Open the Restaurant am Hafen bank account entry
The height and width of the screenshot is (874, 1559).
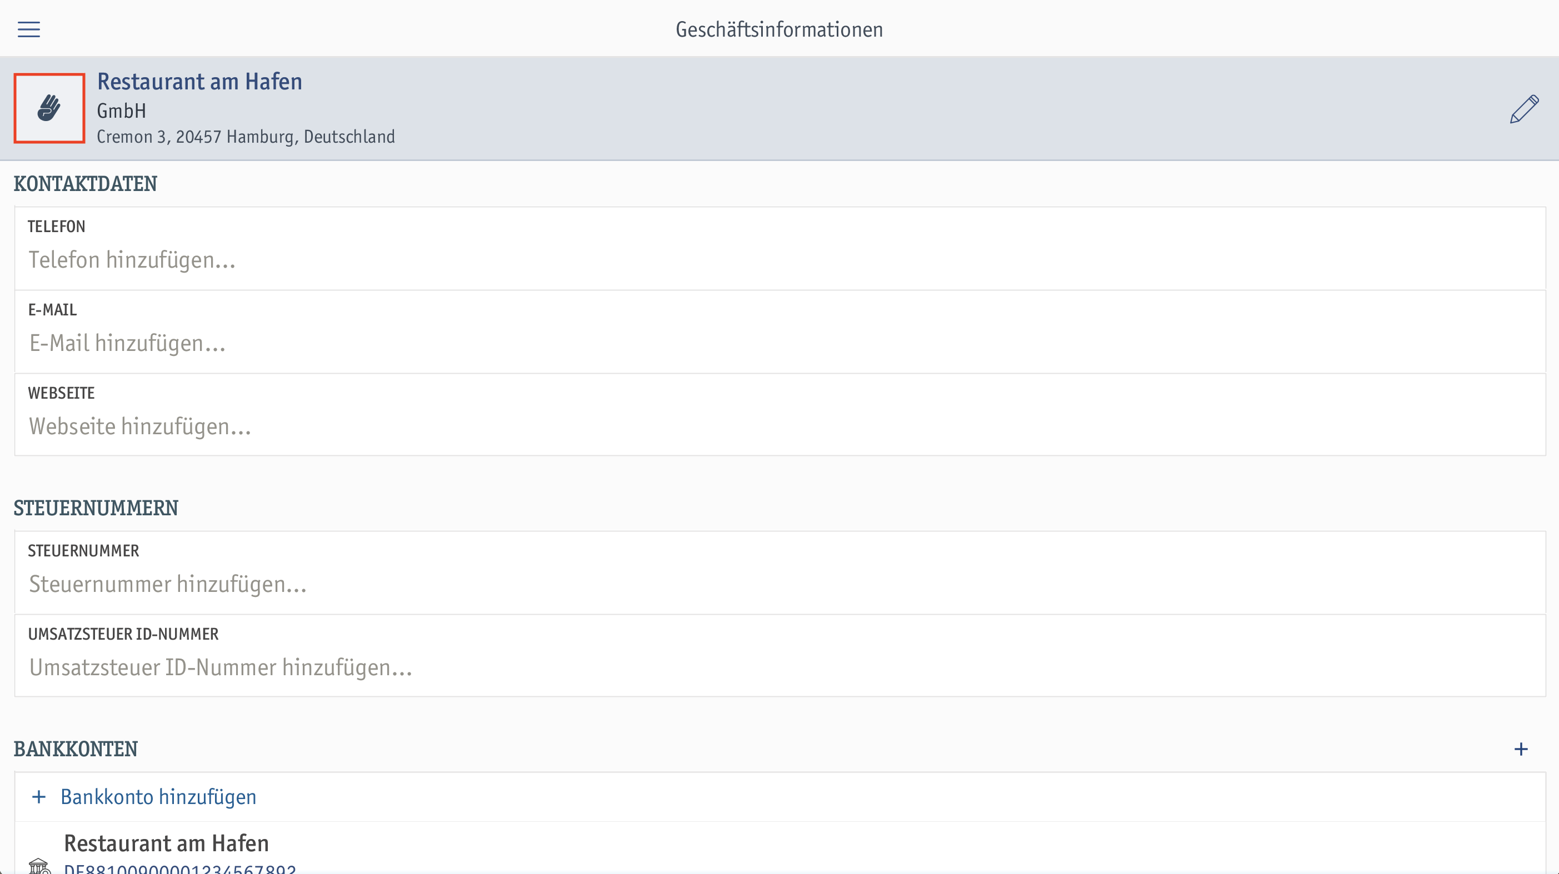point(780,848)
